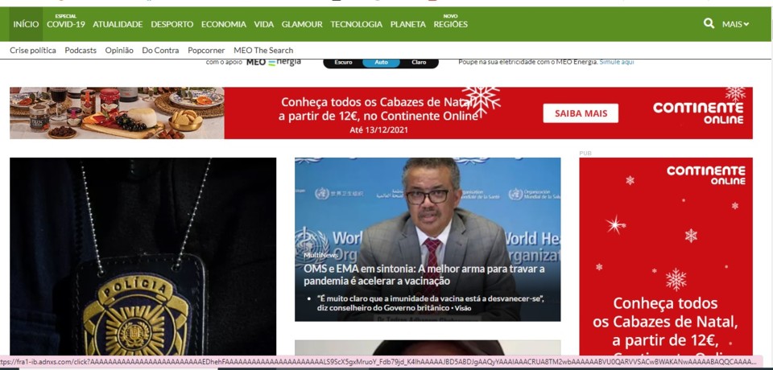Viewport: 773px width, 370px height.
Task: Open the police badge article image
Action: (143, 257)
